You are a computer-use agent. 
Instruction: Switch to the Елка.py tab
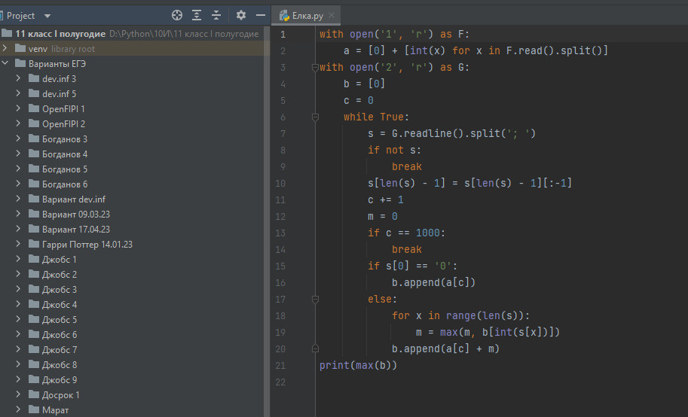coord(306,15)
